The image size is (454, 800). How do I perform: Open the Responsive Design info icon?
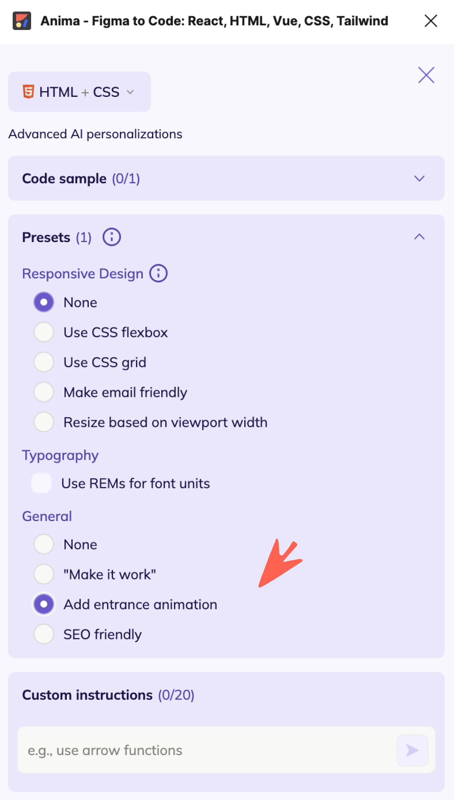158,273
